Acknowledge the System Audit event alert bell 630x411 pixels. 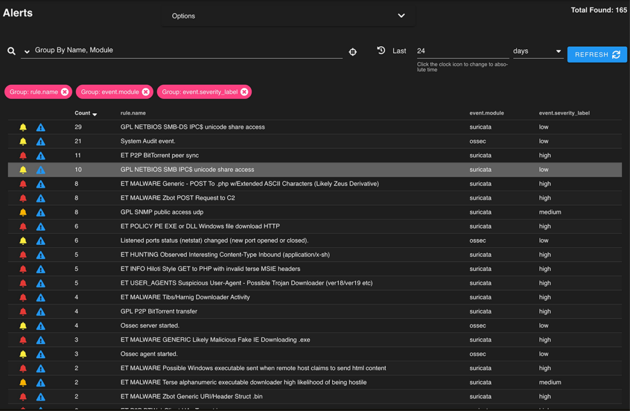[23, 142]
